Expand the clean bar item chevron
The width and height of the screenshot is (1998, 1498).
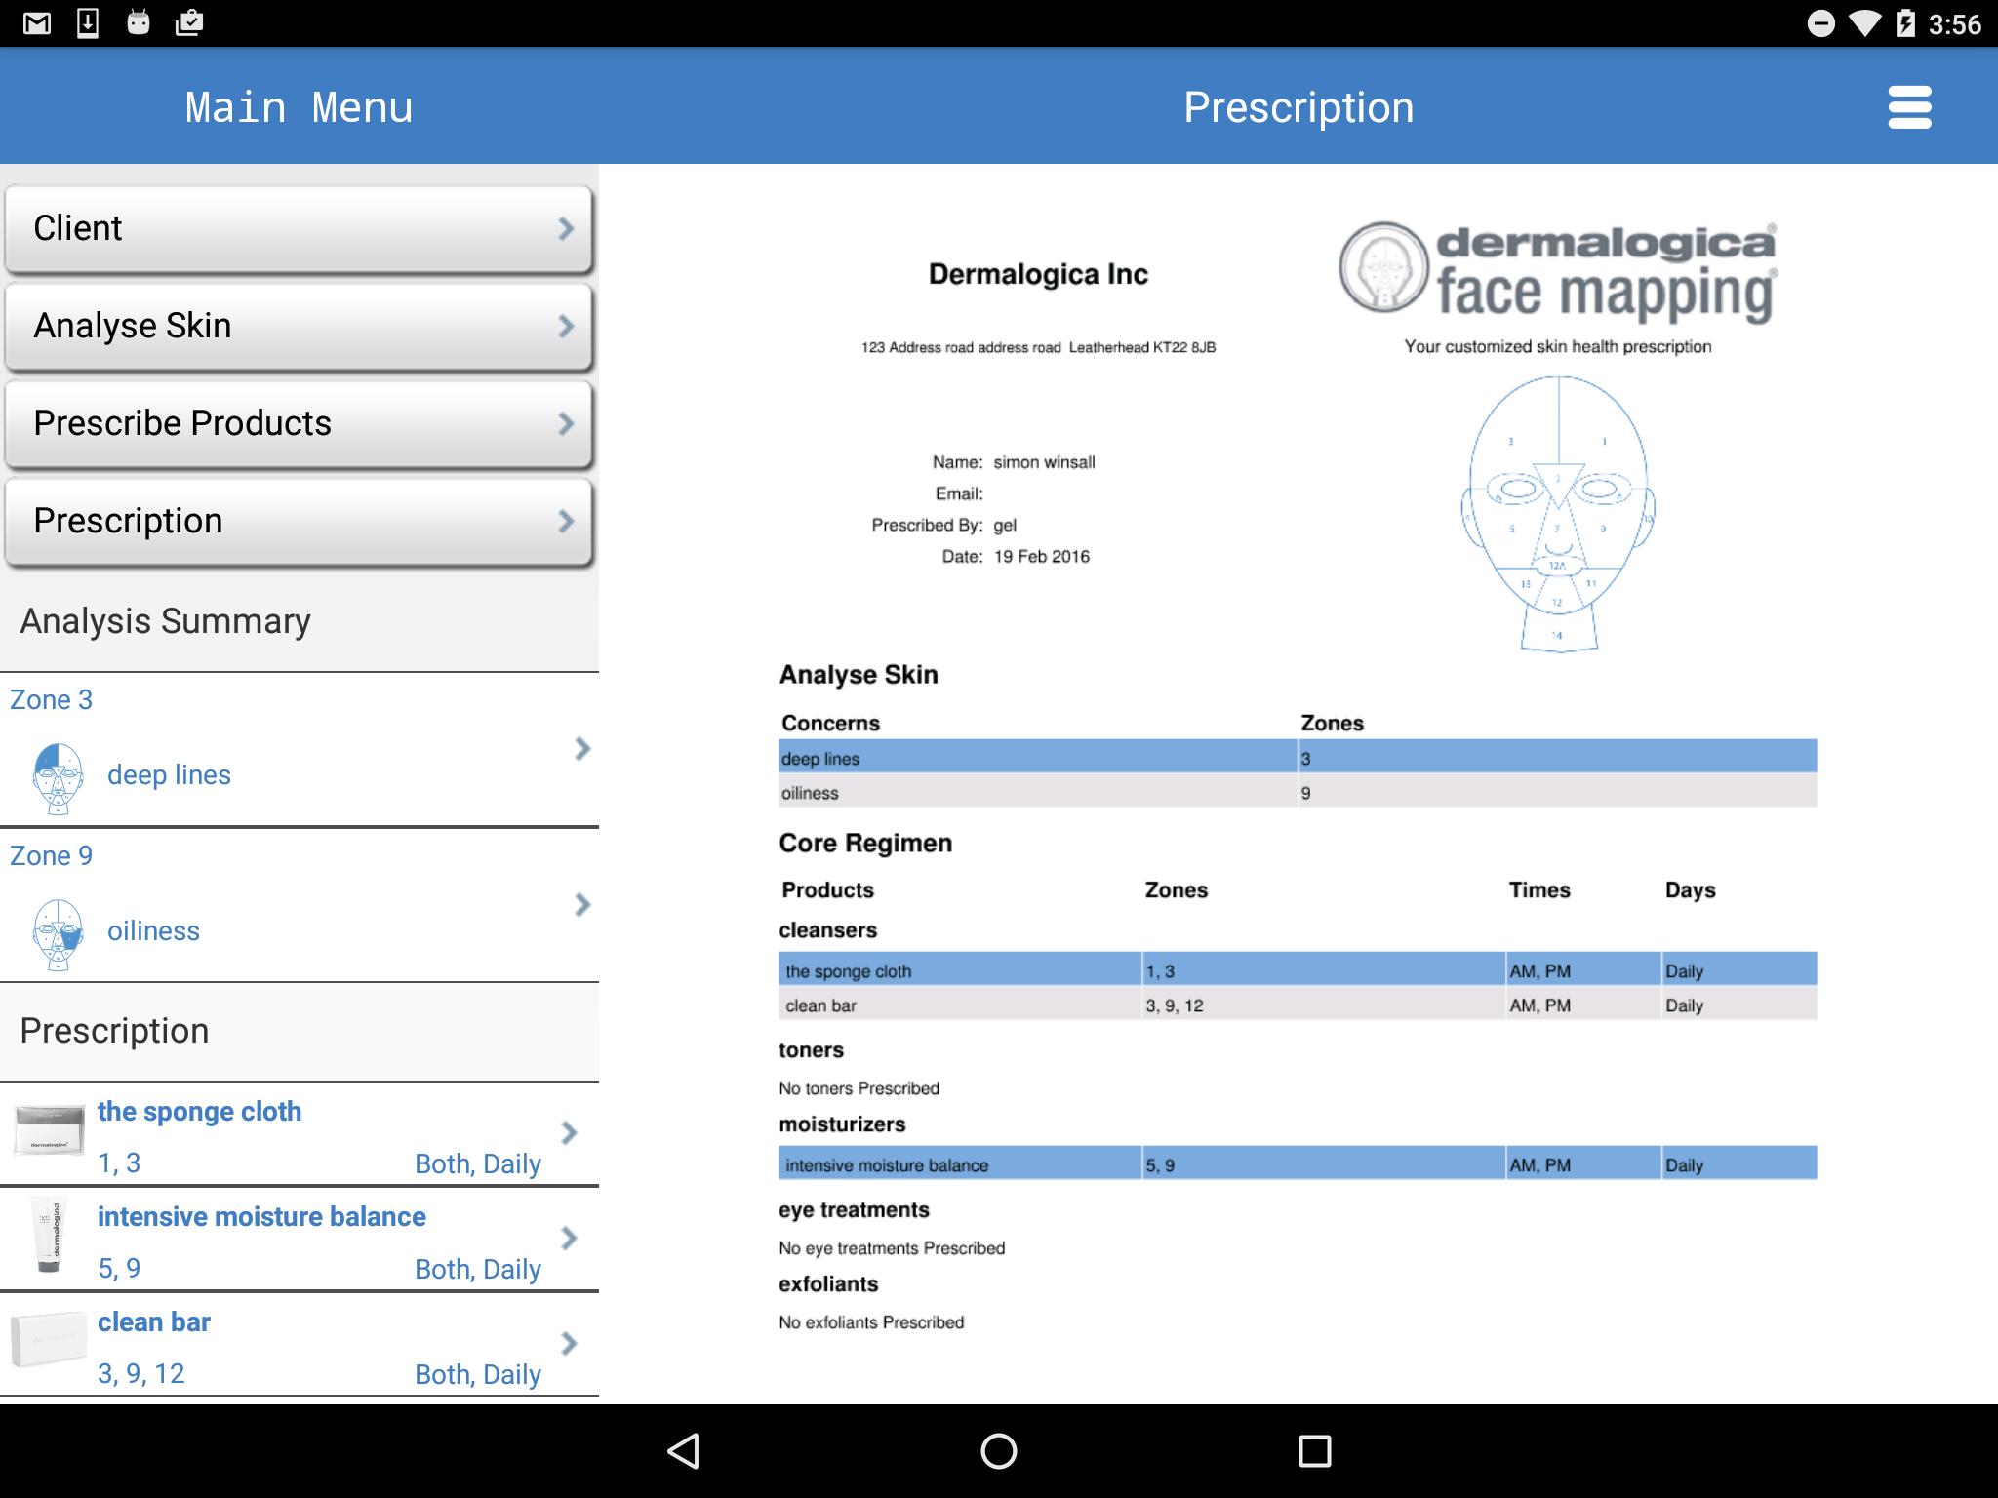pos(569,1343)
